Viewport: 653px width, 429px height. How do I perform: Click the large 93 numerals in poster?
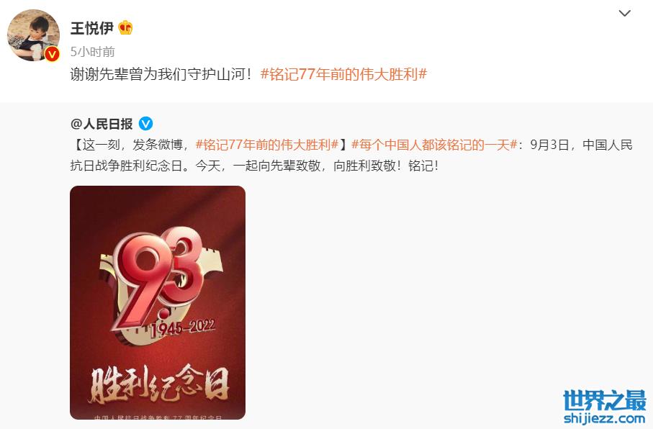click(158, 277)
